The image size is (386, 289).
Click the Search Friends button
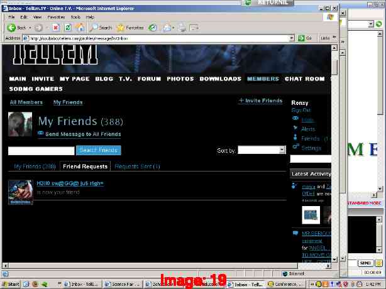tap(99, 150)
